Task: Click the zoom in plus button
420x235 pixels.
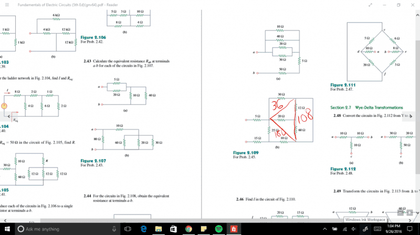Action: click(410, 212)
